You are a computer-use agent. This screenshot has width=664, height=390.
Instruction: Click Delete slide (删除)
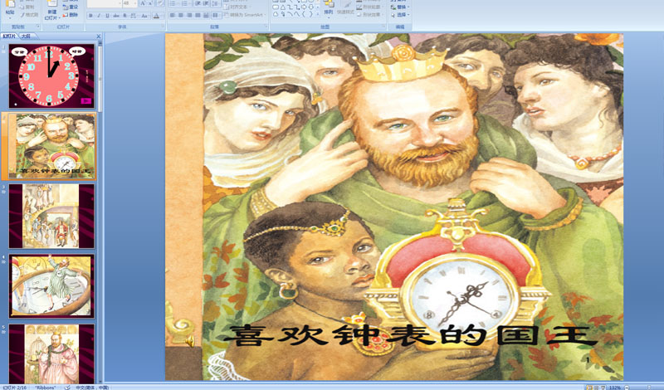coord(71,15)
